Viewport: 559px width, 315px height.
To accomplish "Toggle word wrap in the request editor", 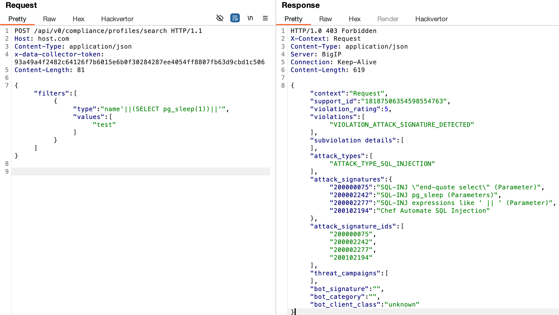I will 235,18.
